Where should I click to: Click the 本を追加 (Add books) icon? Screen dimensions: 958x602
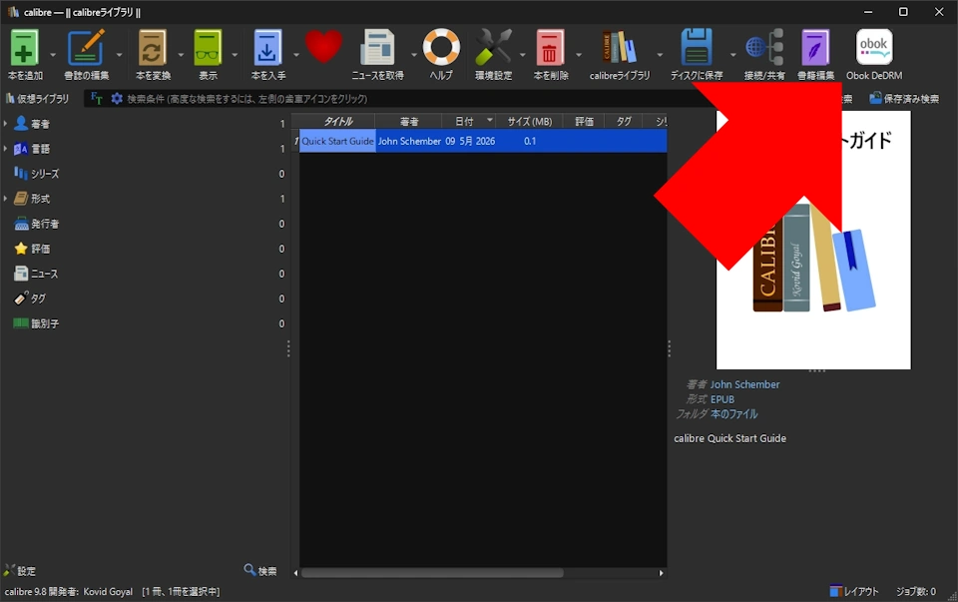24,48
